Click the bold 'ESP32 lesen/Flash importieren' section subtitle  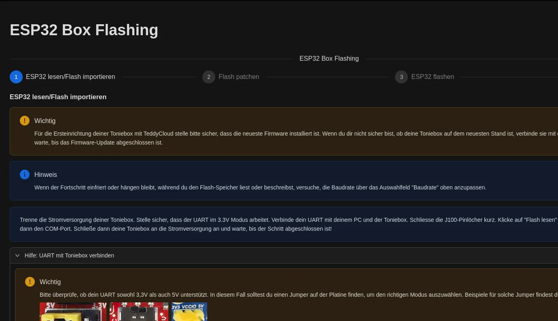click(x=58, y=97)
